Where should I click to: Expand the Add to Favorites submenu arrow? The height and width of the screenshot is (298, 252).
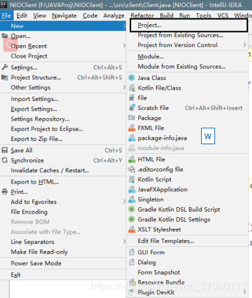click(124, 201)
